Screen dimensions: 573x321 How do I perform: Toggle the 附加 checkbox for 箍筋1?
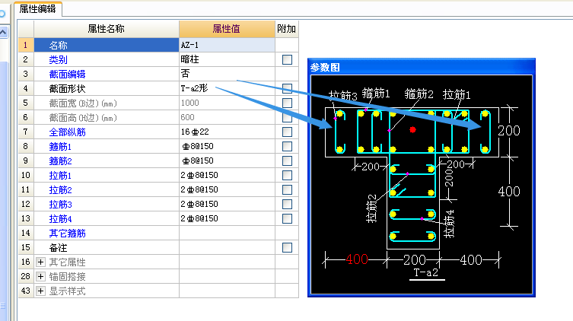tap(287, 147)
